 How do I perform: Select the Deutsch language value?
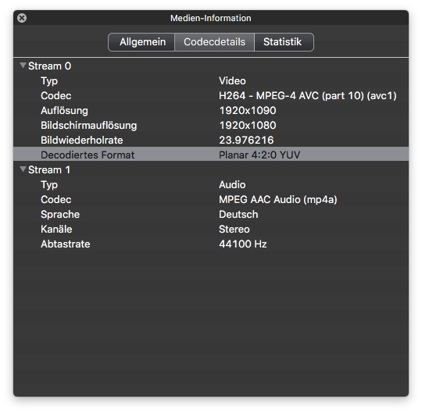pyautogui.click(x=238, y=214)
